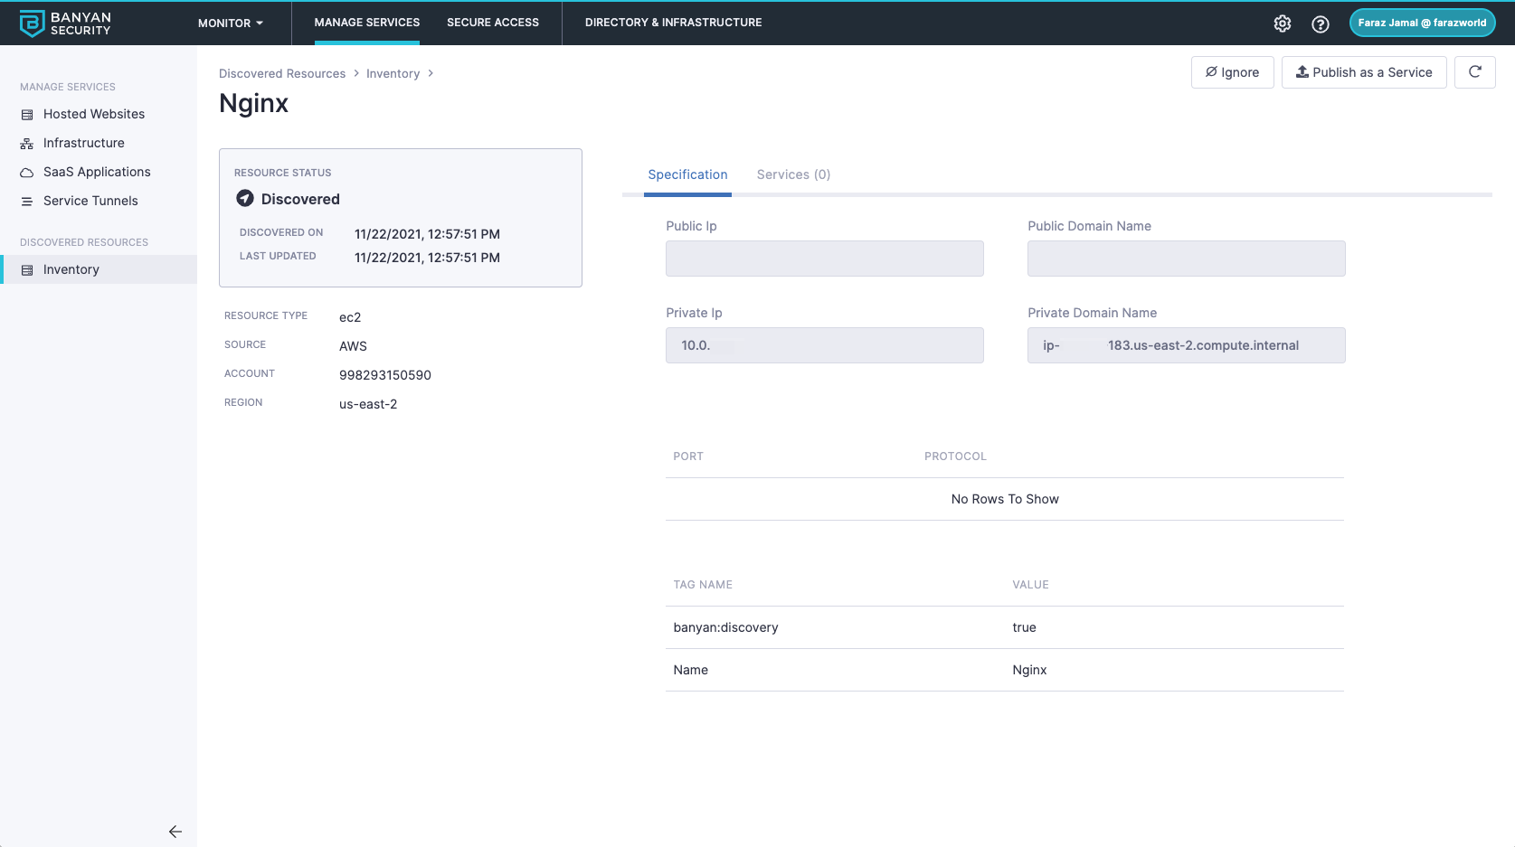Collapse the sidebar with the left arrow
The image size is (1515, 847).
175,832
